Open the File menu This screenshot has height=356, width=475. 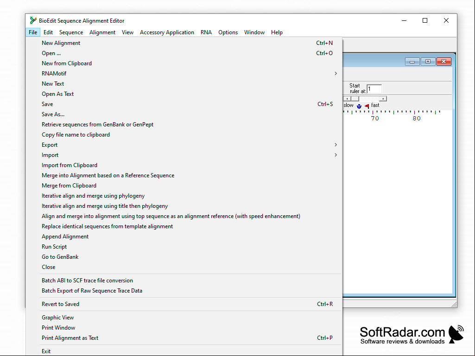pos(33,32)
